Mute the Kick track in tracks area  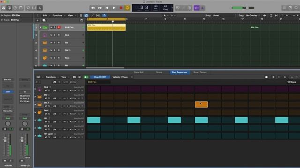[x=51, y=35]
